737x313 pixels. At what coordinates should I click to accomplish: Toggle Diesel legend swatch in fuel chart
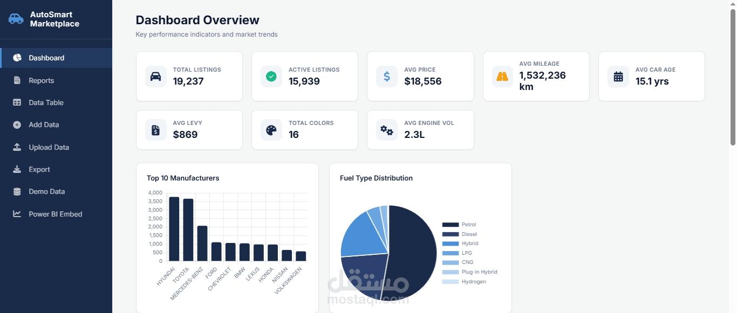450,234
